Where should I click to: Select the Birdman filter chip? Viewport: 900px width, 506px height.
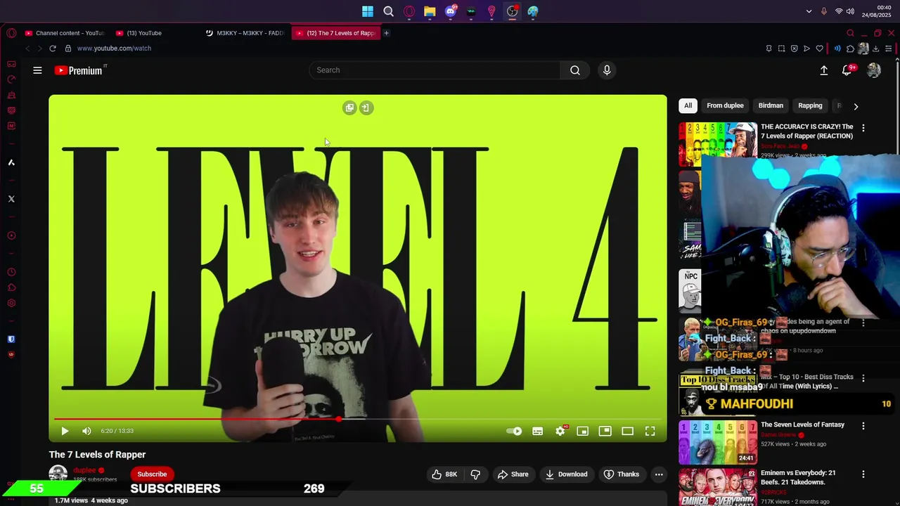pyautogui.click(x=771, y=105)
